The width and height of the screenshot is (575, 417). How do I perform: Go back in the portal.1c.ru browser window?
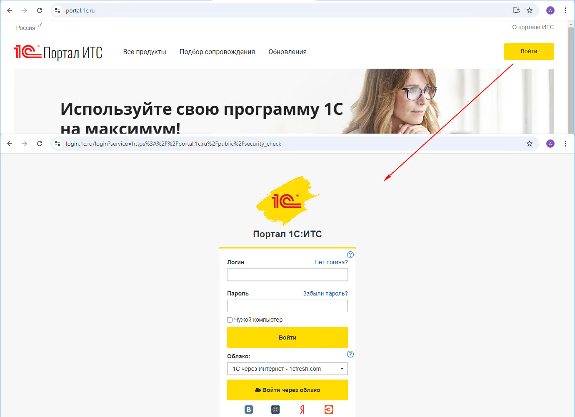click(10, 10)
